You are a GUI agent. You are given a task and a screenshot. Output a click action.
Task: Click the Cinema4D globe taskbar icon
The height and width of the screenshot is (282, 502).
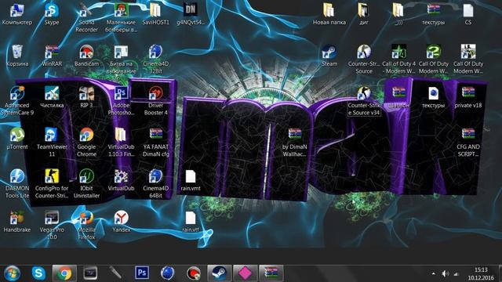(167, 273)
